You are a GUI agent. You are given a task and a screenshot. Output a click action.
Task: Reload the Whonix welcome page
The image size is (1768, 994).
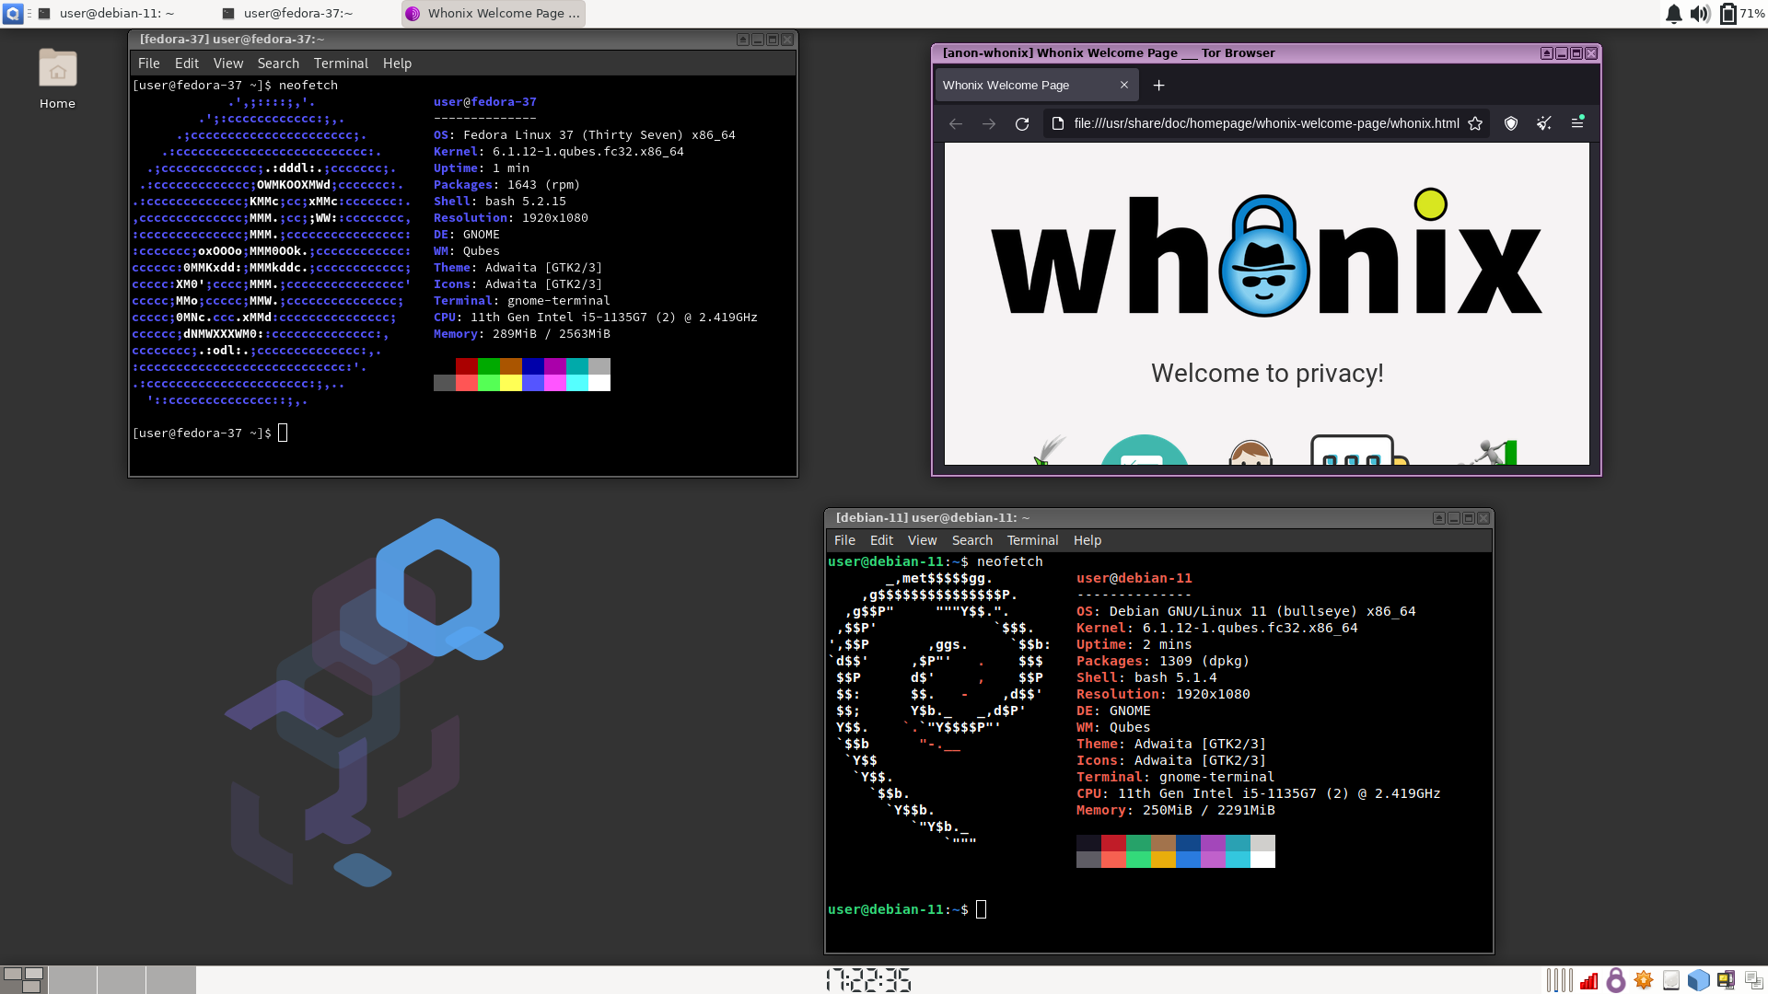tap(1022, 123)
